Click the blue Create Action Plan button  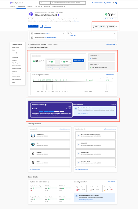tap(78, 61)
